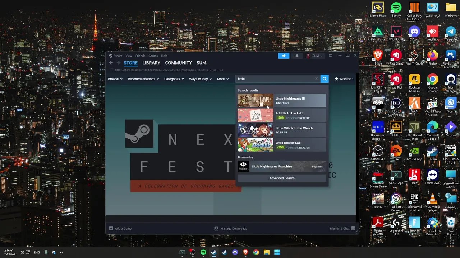
Task: Open Discord from the taskbar
Action: coord(235,252)
